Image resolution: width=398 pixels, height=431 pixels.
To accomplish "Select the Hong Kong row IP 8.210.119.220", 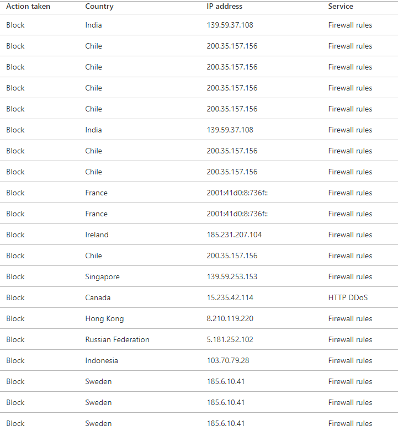I will pyautogui.click(x=230, y=318).
